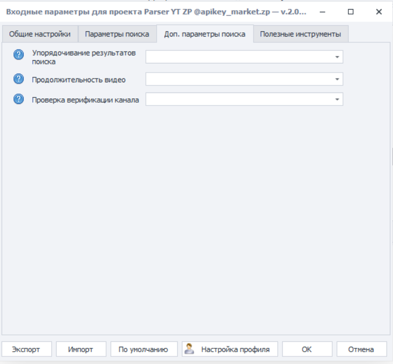The width and height of the screenshot is (393, 364).
Task: Reset settings with По умолчанию button
Action: click(x=143, y=349)
